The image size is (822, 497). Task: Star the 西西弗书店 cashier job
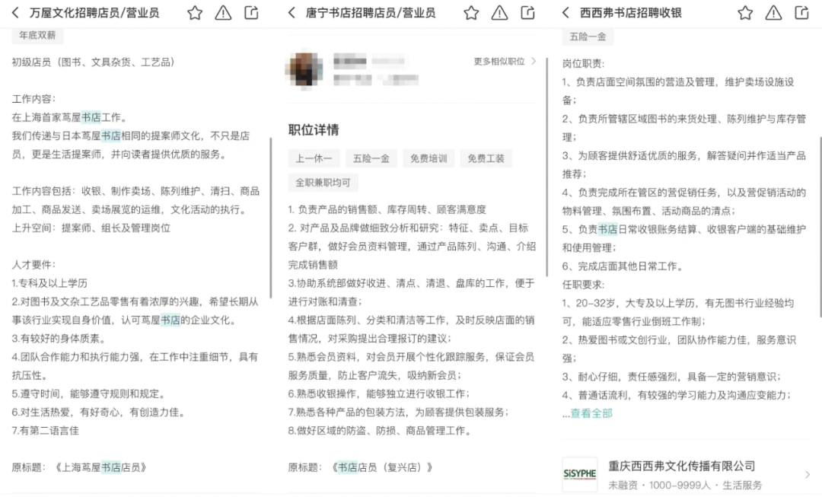[x=745, y=13]
